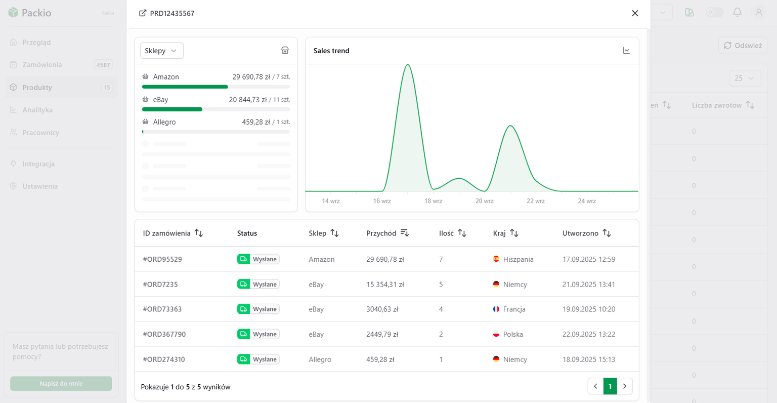Open Analityka in the sidebar

(37, 110)
